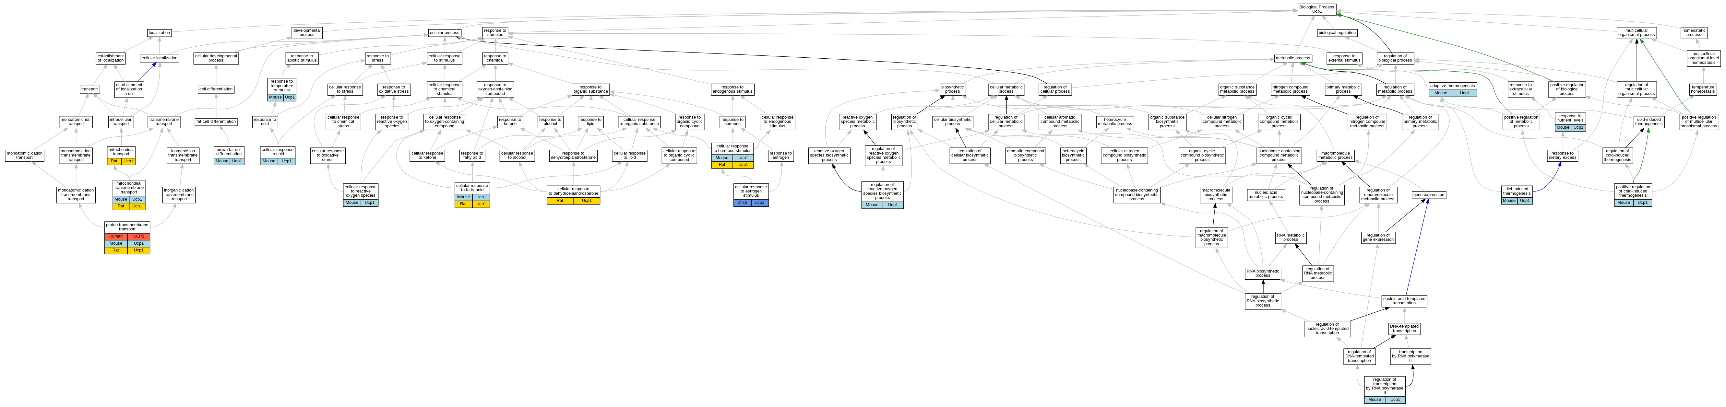Click the 'response to alcohol' node
The image size is (1726, 407).
point(550,122)
